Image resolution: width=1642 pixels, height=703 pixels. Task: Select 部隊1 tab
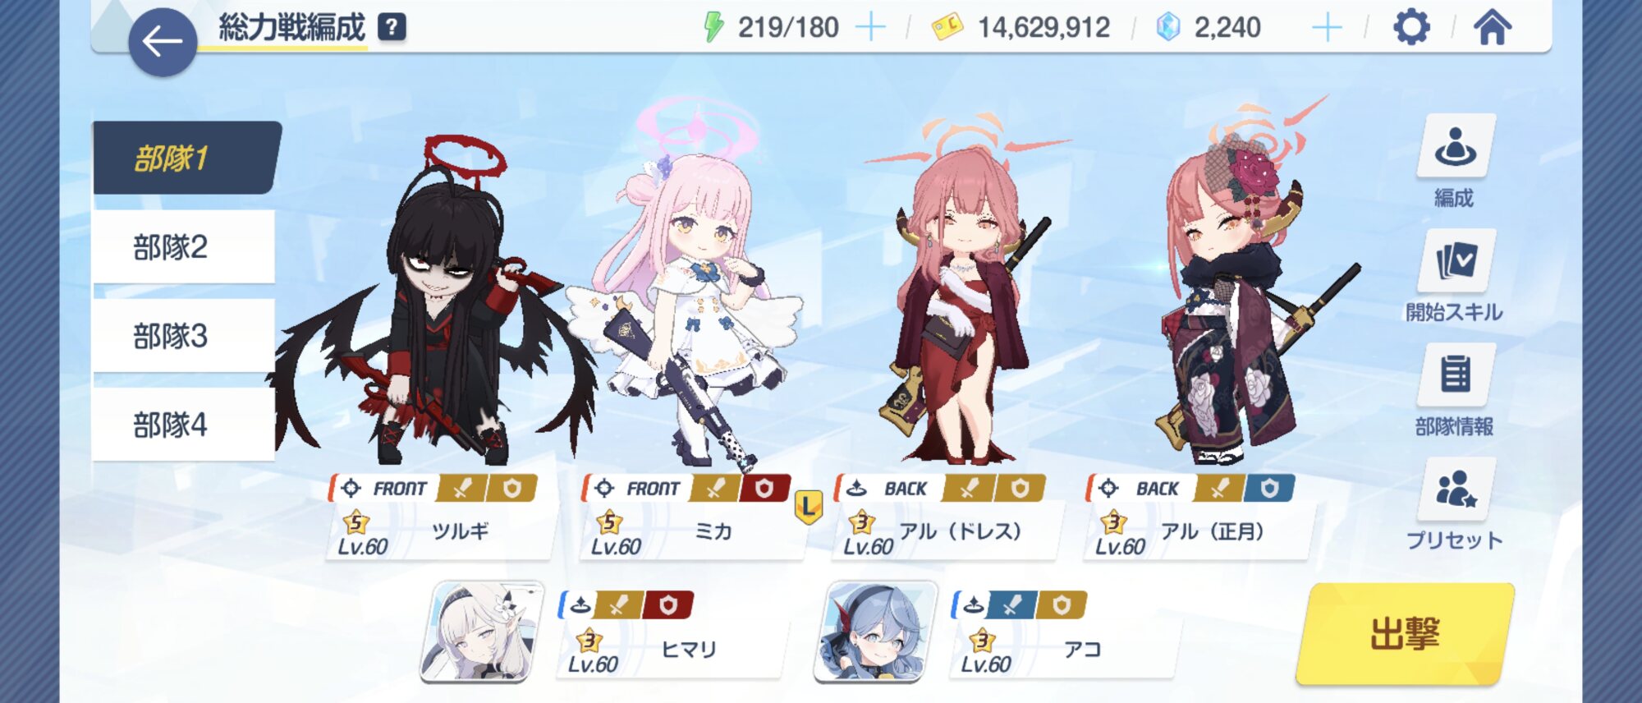[x=186, y=158]
